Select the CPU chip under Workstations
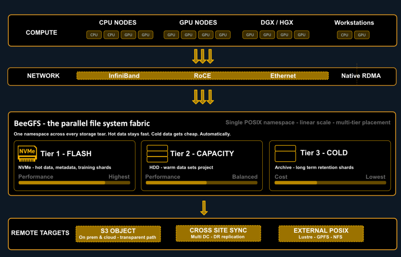Image resolution: width=401 pixels, height=257 pixels. click(345, 35)
